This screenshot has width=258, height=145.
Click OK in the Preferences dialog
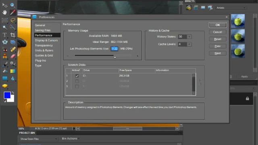[218, 25]
